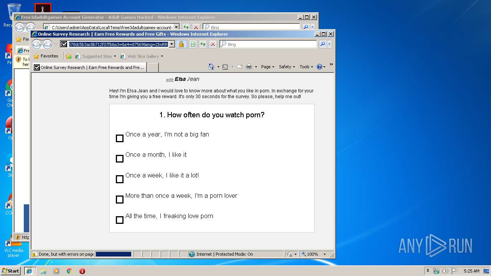Click the address bar URL field
The width and height of the screenshot is (491, 276).
pos(118,44)
